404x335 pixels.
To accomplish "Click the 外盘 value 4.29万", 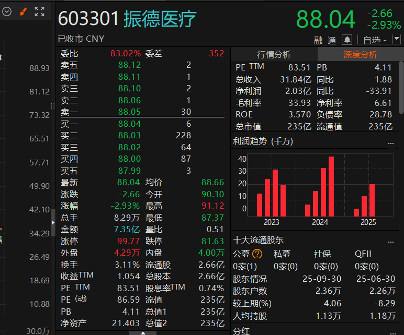I will (x=127, y=253).
